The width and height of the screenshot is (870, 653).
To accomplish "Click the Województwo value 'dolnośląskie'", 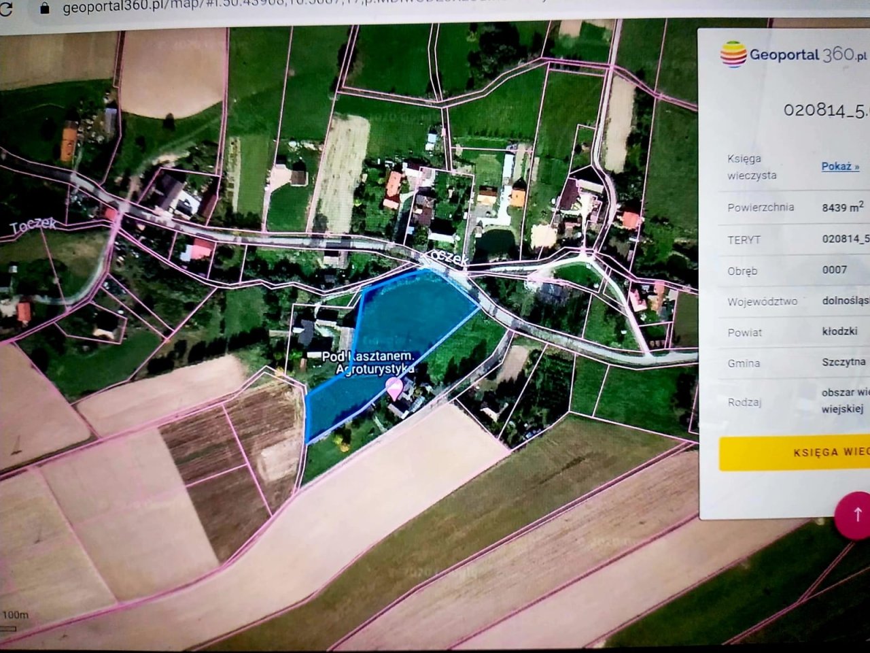I will pos(845,300).
